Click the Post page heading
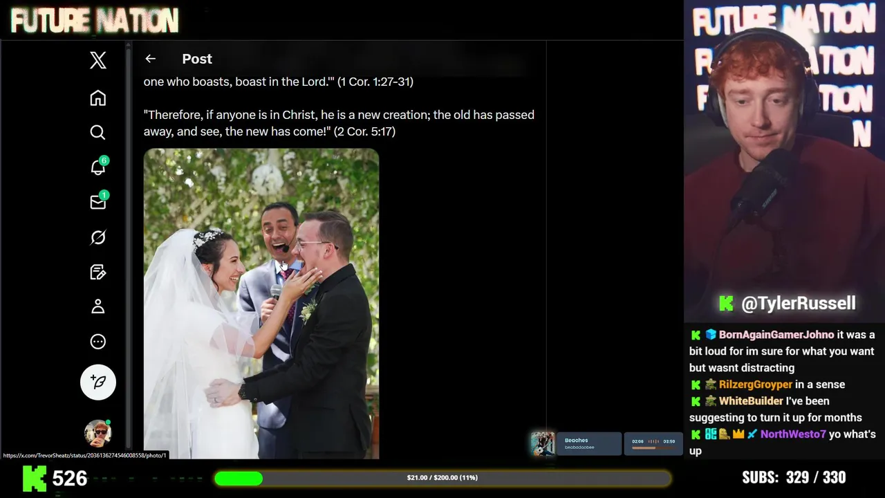This screenshot has width=885, height=498. tap(197, 59)
